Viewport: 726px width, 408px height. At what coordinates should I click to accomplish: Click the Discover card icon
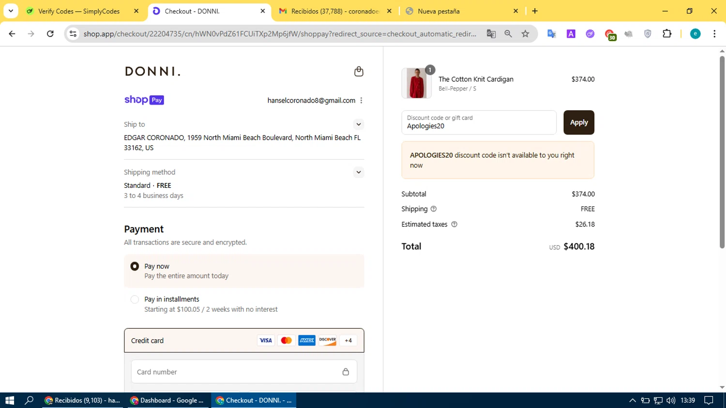point(328,341)
